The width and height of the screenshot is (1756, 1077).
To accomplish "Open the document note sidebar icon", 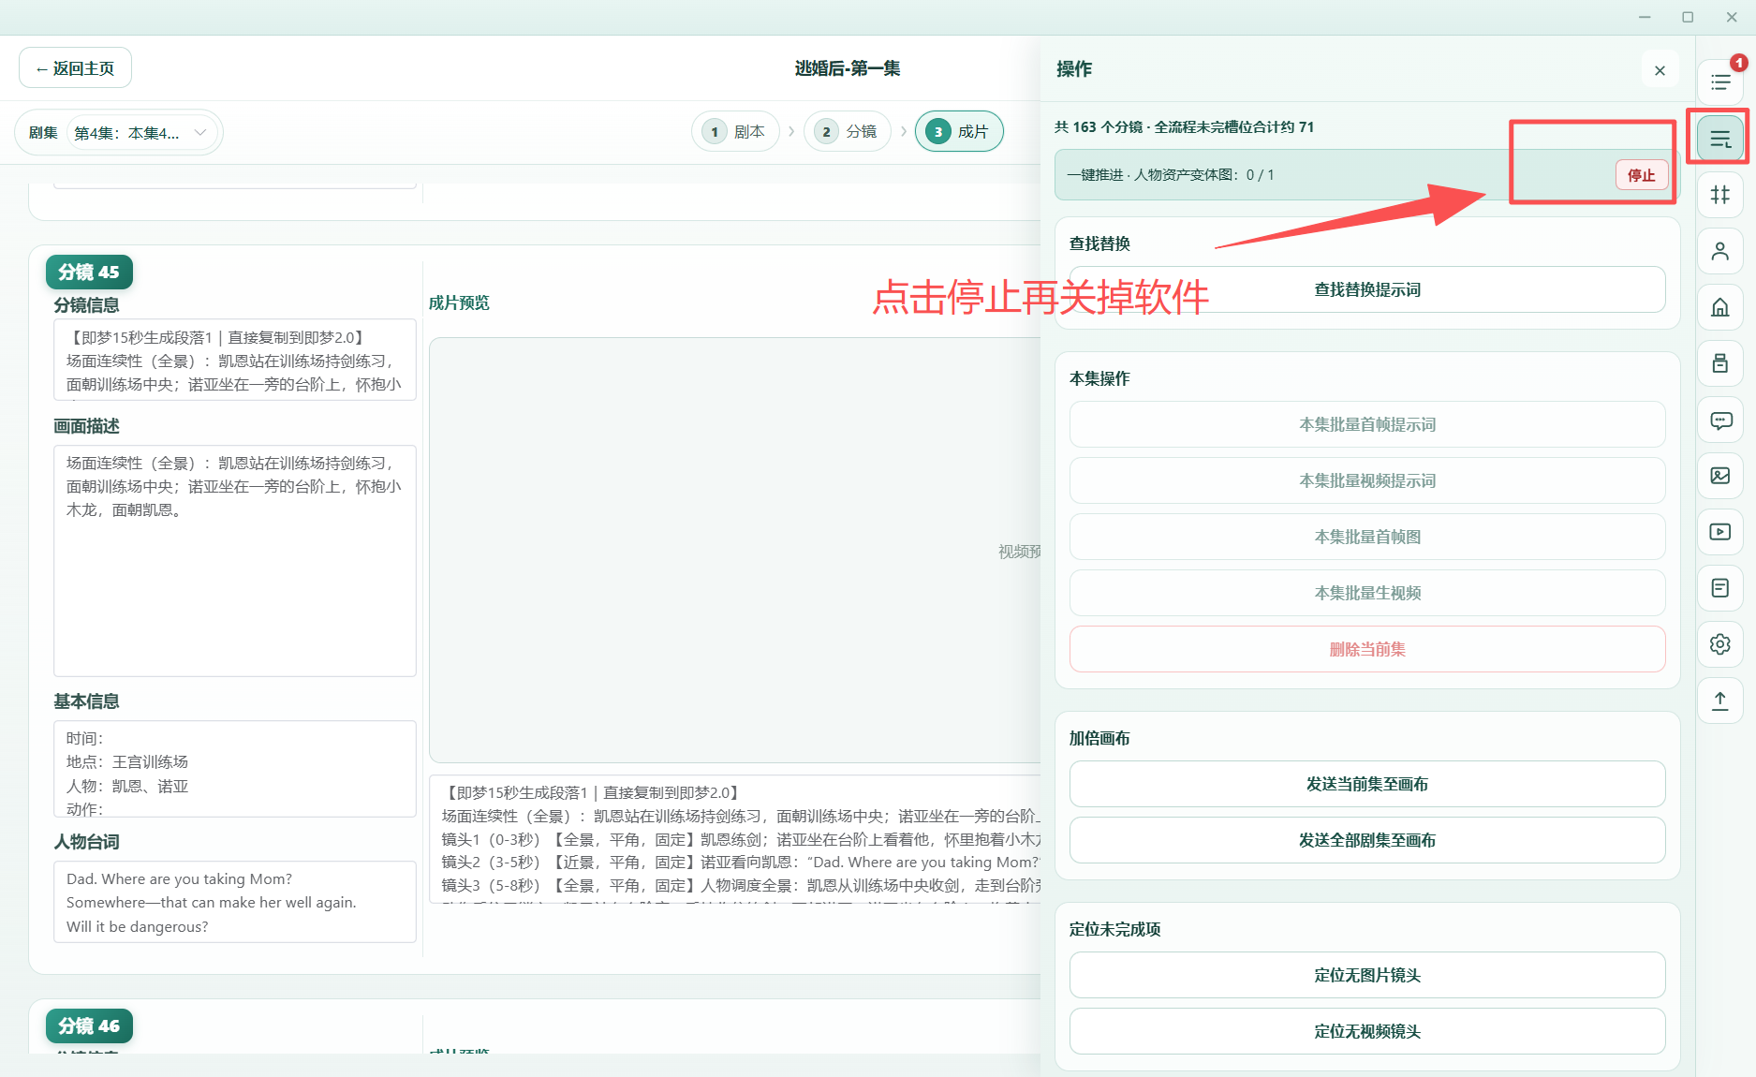I will [1720, 588].
